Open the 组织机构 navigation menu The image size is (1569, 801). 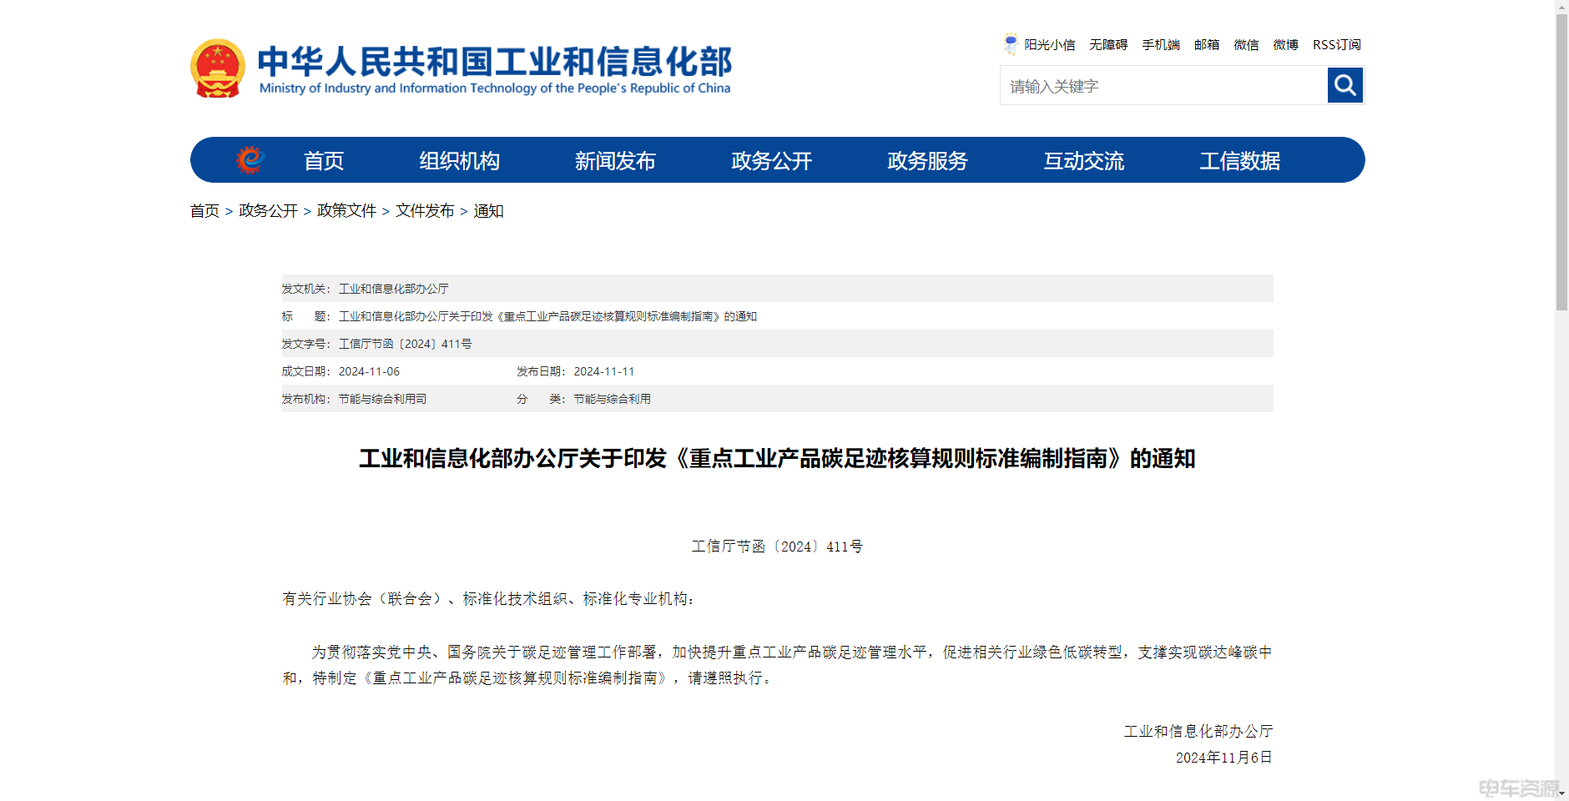[x=459, y=160]
